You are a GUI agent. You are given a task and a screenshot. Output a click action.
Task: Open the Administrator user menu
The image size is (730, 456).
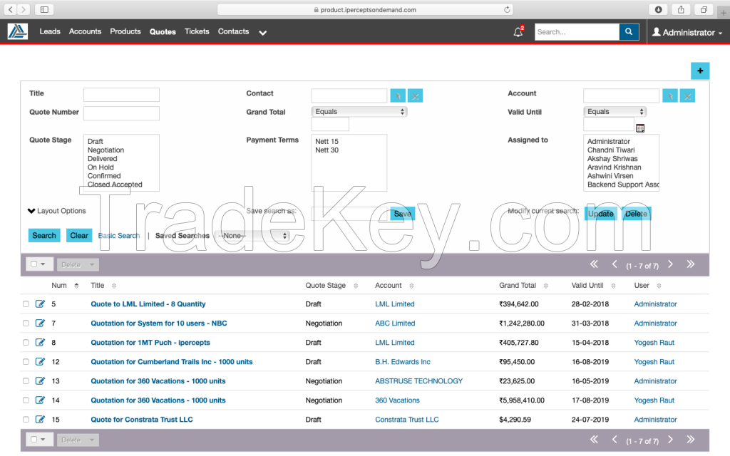point(687,33)
